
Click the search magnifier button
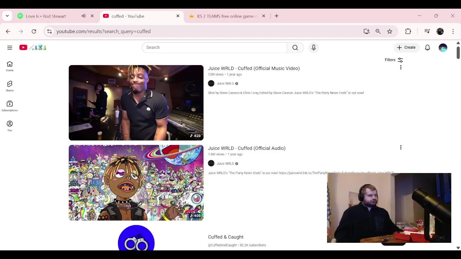295,47
